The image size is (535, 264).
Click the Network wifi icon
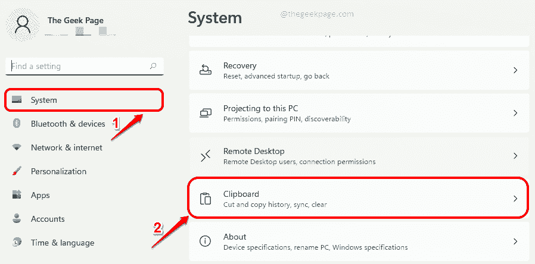(x=18, y=147)
